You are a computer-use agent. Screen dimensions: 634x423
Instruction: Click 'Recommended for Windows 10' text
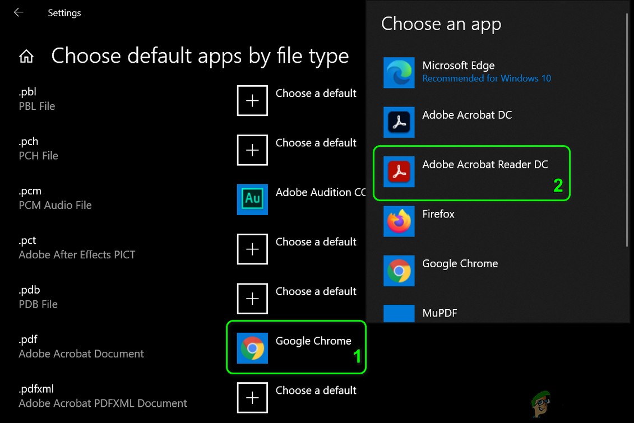[x=487, y=78]
